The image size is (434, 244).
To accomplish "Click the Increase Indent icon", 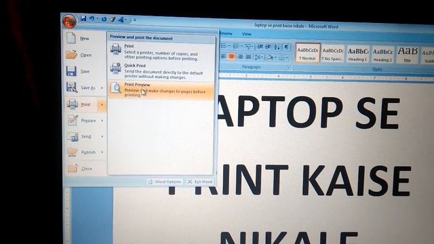I will click(x=269, y=47).
